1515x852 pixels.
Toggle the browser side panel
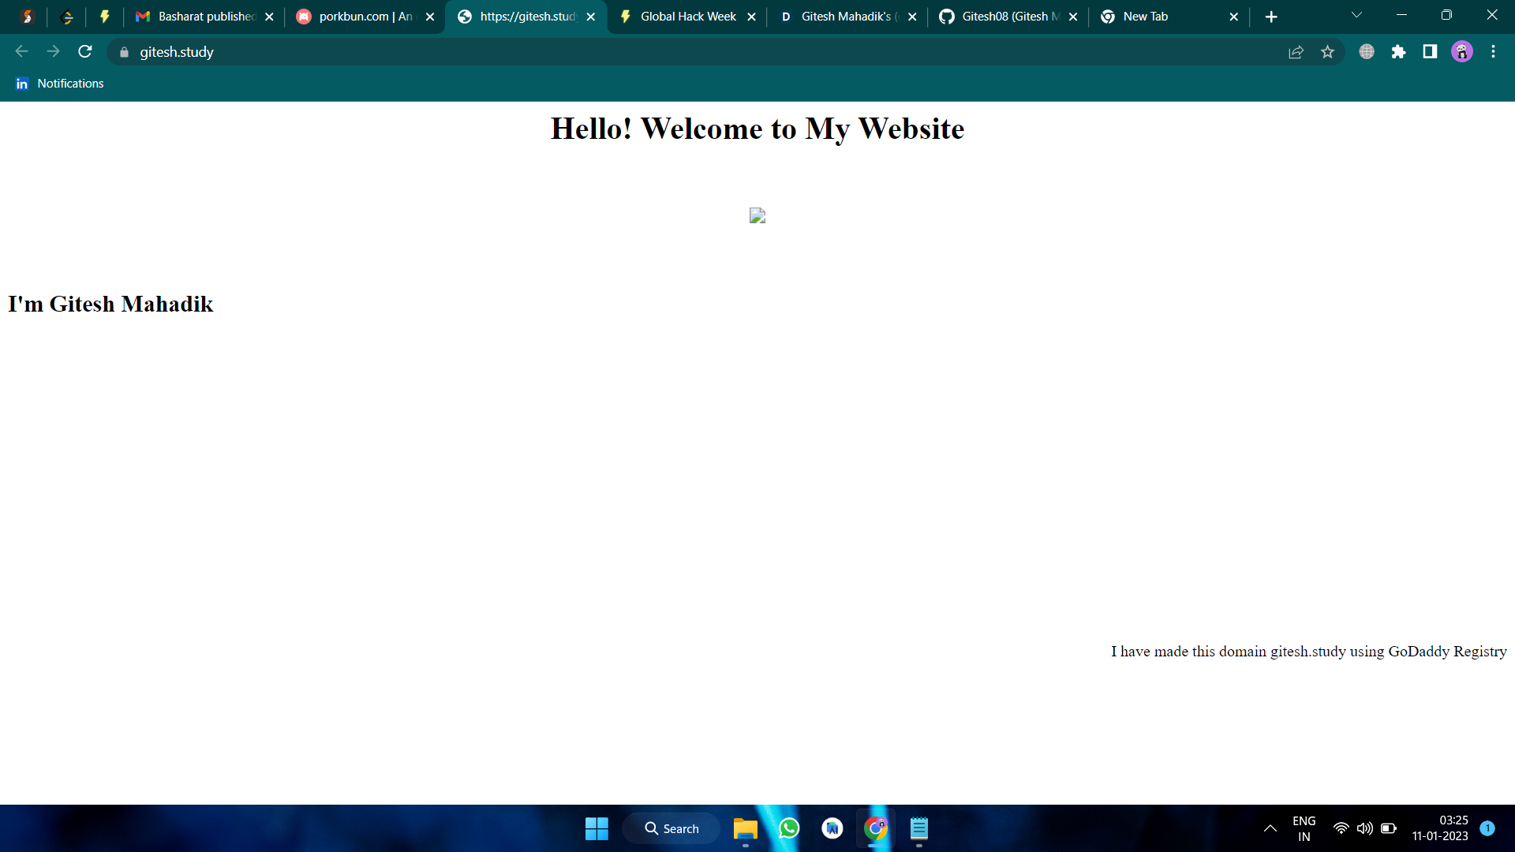1430,52
